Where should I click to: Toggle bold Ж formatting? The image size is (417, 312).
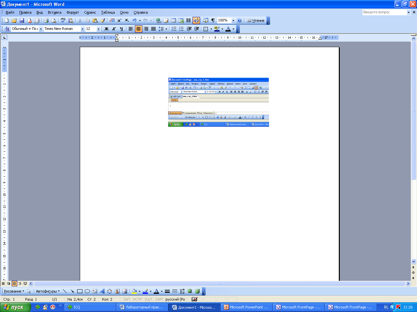pyautogui.click(x=106, y=29)
